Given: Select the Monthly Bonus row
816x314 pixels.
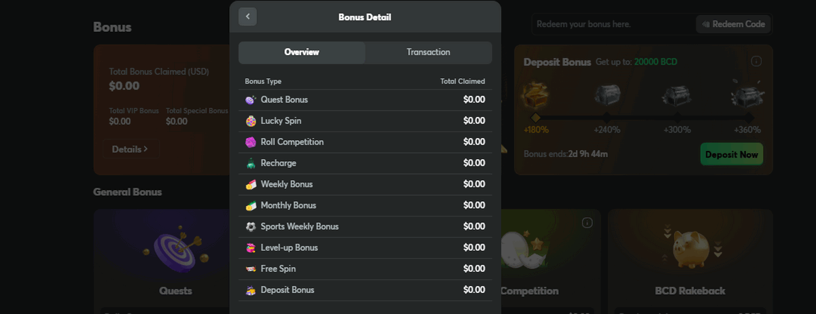Looking at the screenshot, I should 365,205.
